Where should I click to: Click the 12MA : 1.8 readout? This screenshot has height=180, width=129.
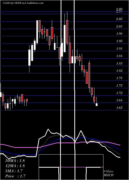[15, 166]
